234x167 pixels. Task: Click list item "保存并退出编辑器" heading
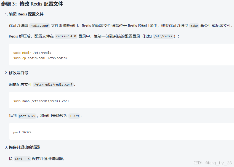pyautogui.click(x=24, y=147)
